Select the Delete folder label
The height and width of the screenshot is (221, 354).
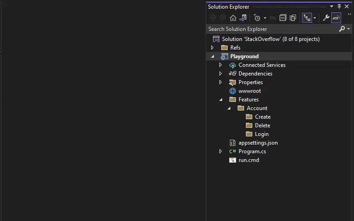(263, 125)
